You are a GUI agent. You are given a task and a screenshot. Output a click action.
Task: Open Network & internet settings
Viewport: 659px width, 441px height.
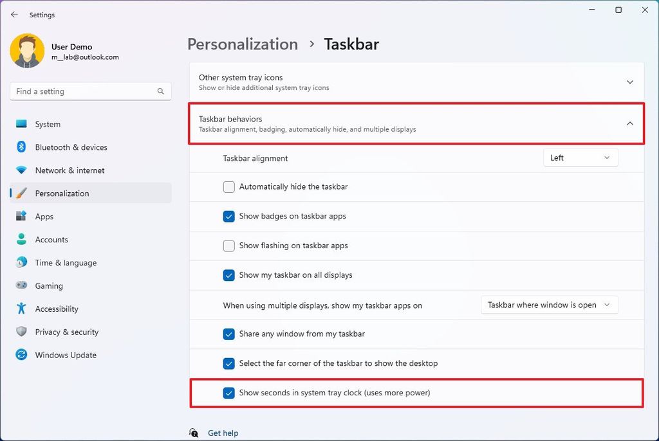click(x=21, y=170)
